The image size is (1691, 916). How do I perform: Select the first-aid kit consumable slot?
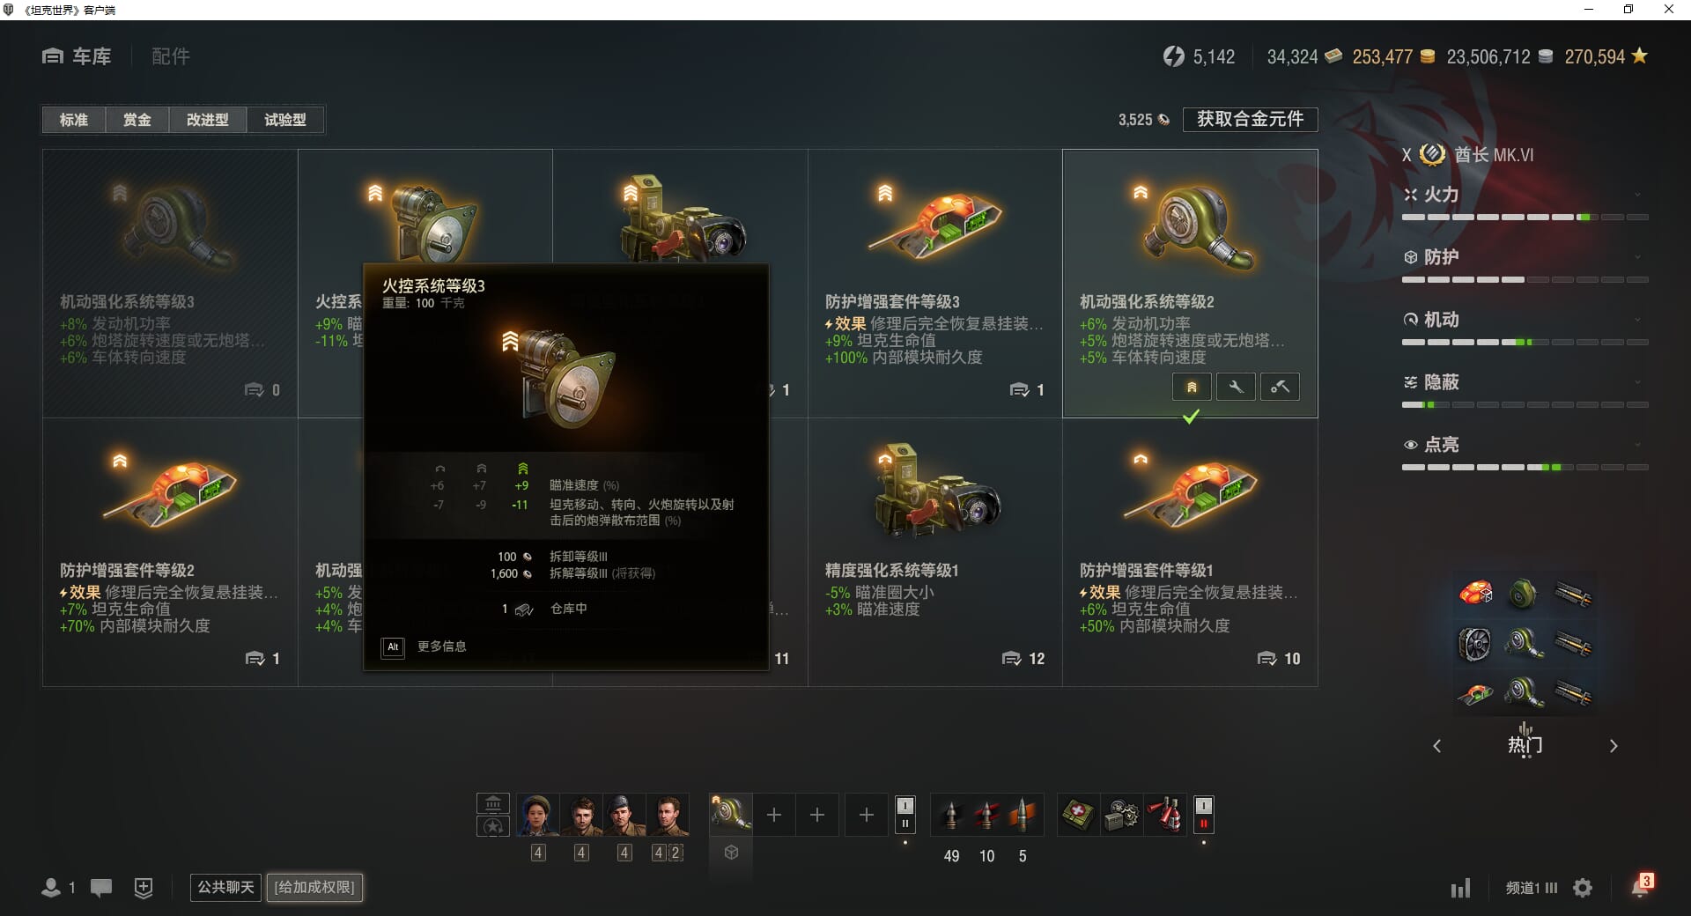coord(1078,815)
